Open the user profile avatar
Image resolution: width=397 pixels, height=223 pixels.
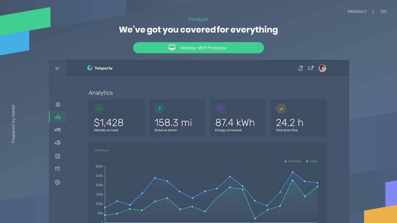coord(322,68)
